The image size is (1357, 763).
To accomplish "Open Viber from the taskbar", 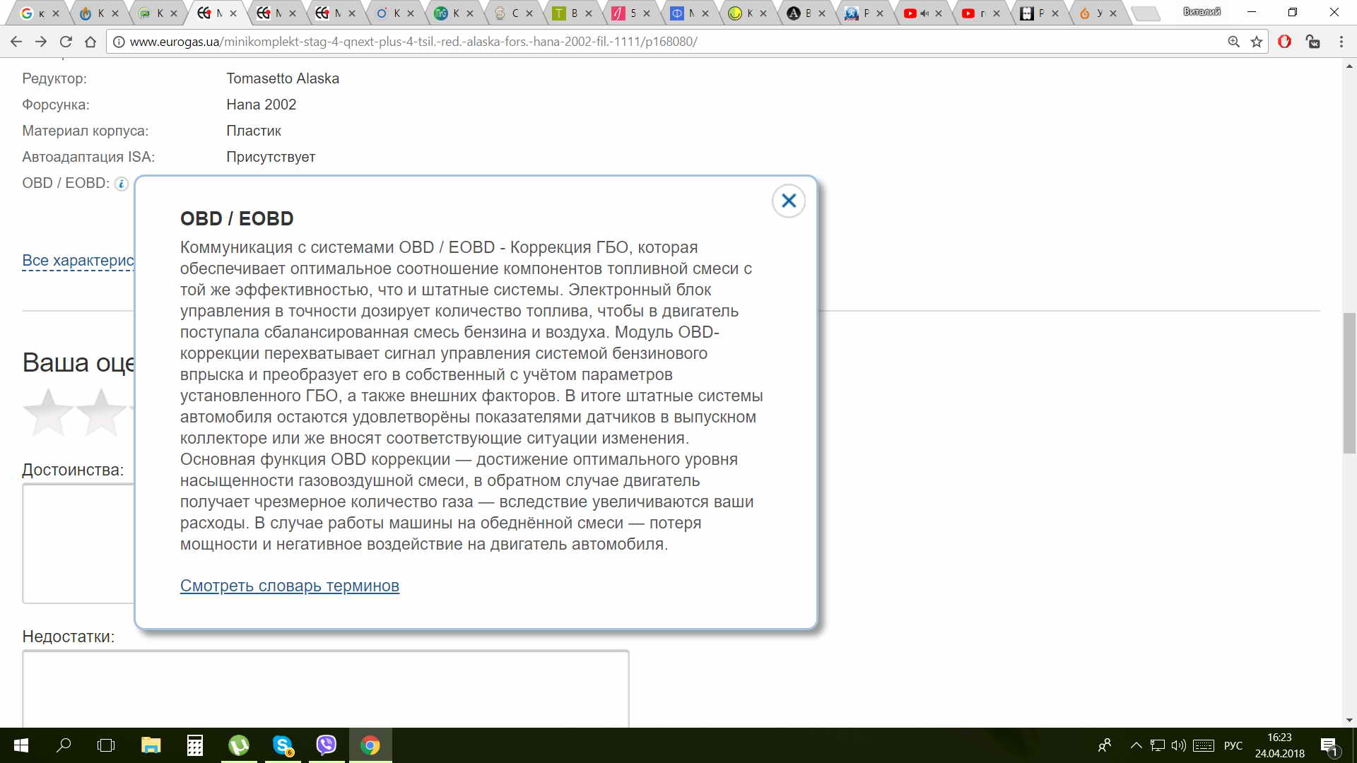I will pyautogui.click(x=326, y=745).
